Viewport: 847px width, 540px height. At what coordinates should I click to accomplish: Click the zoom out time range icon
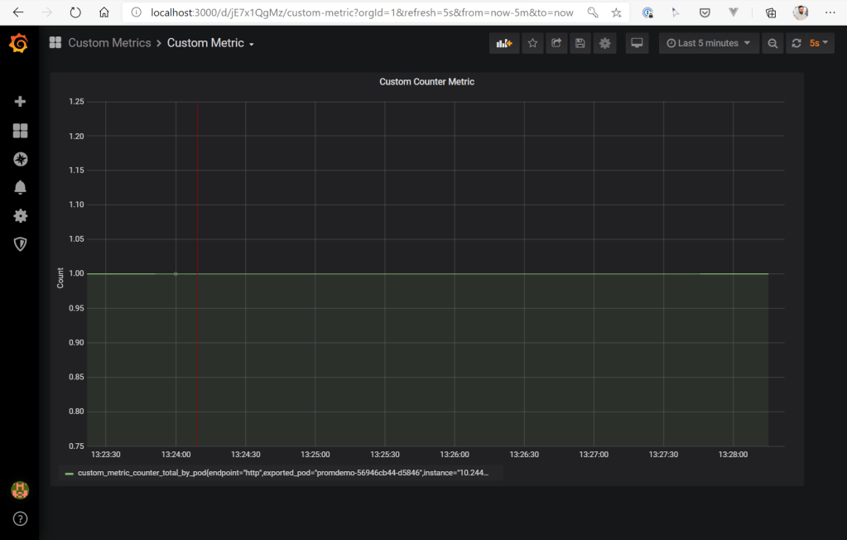[x=772, y=43]
